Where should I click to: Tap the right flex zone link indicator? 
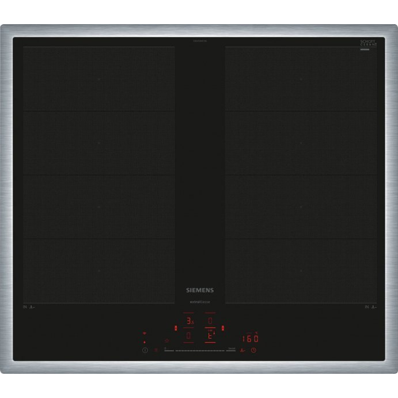point(223,328)
